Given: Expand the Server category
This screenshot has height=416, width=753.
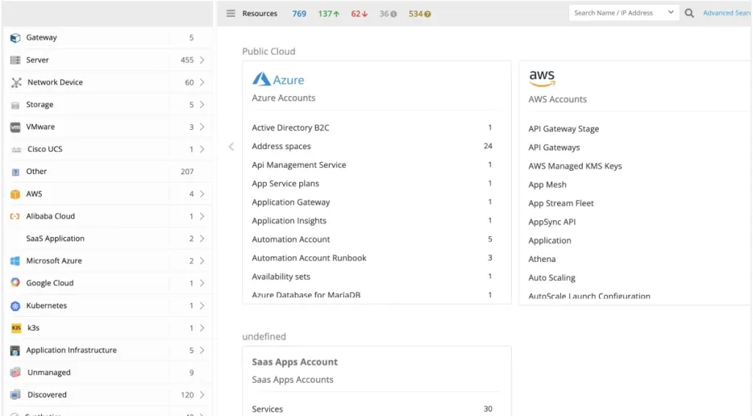Looking at the screenshot, I should (x=202, y=60).
